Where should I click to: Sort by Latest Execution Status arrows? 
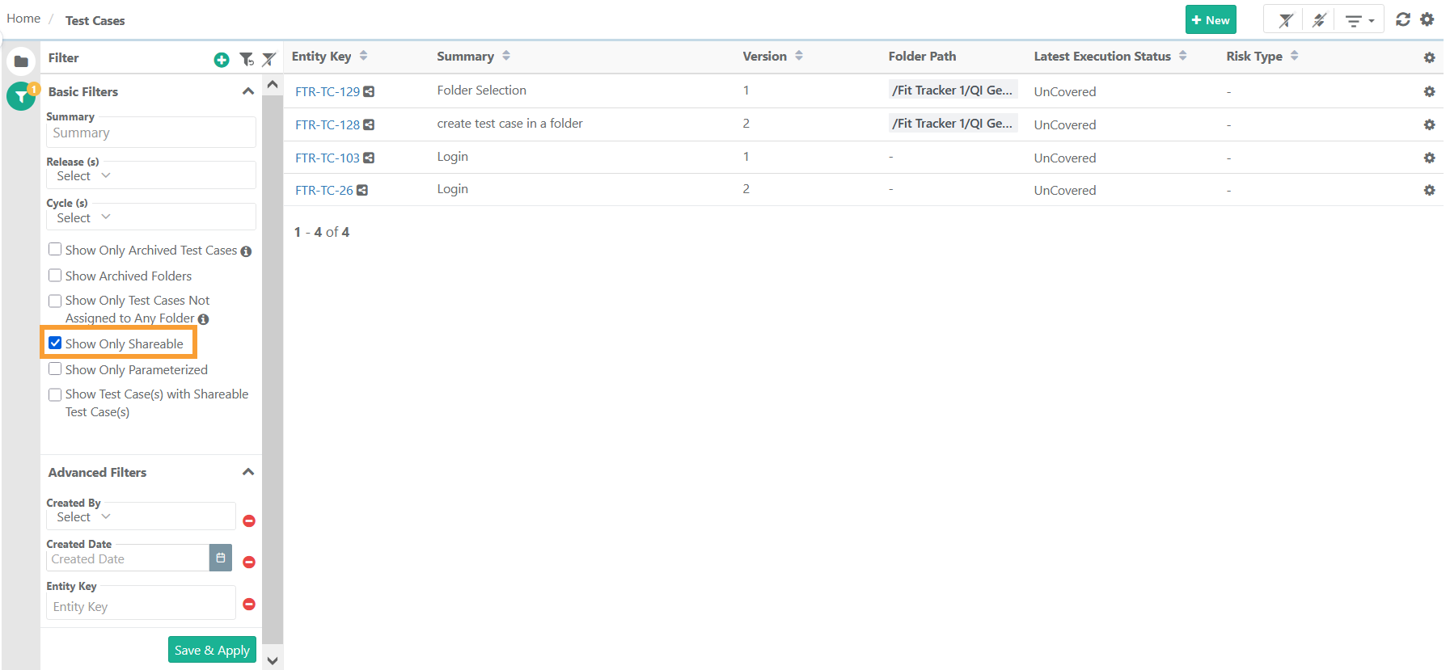1182,56
